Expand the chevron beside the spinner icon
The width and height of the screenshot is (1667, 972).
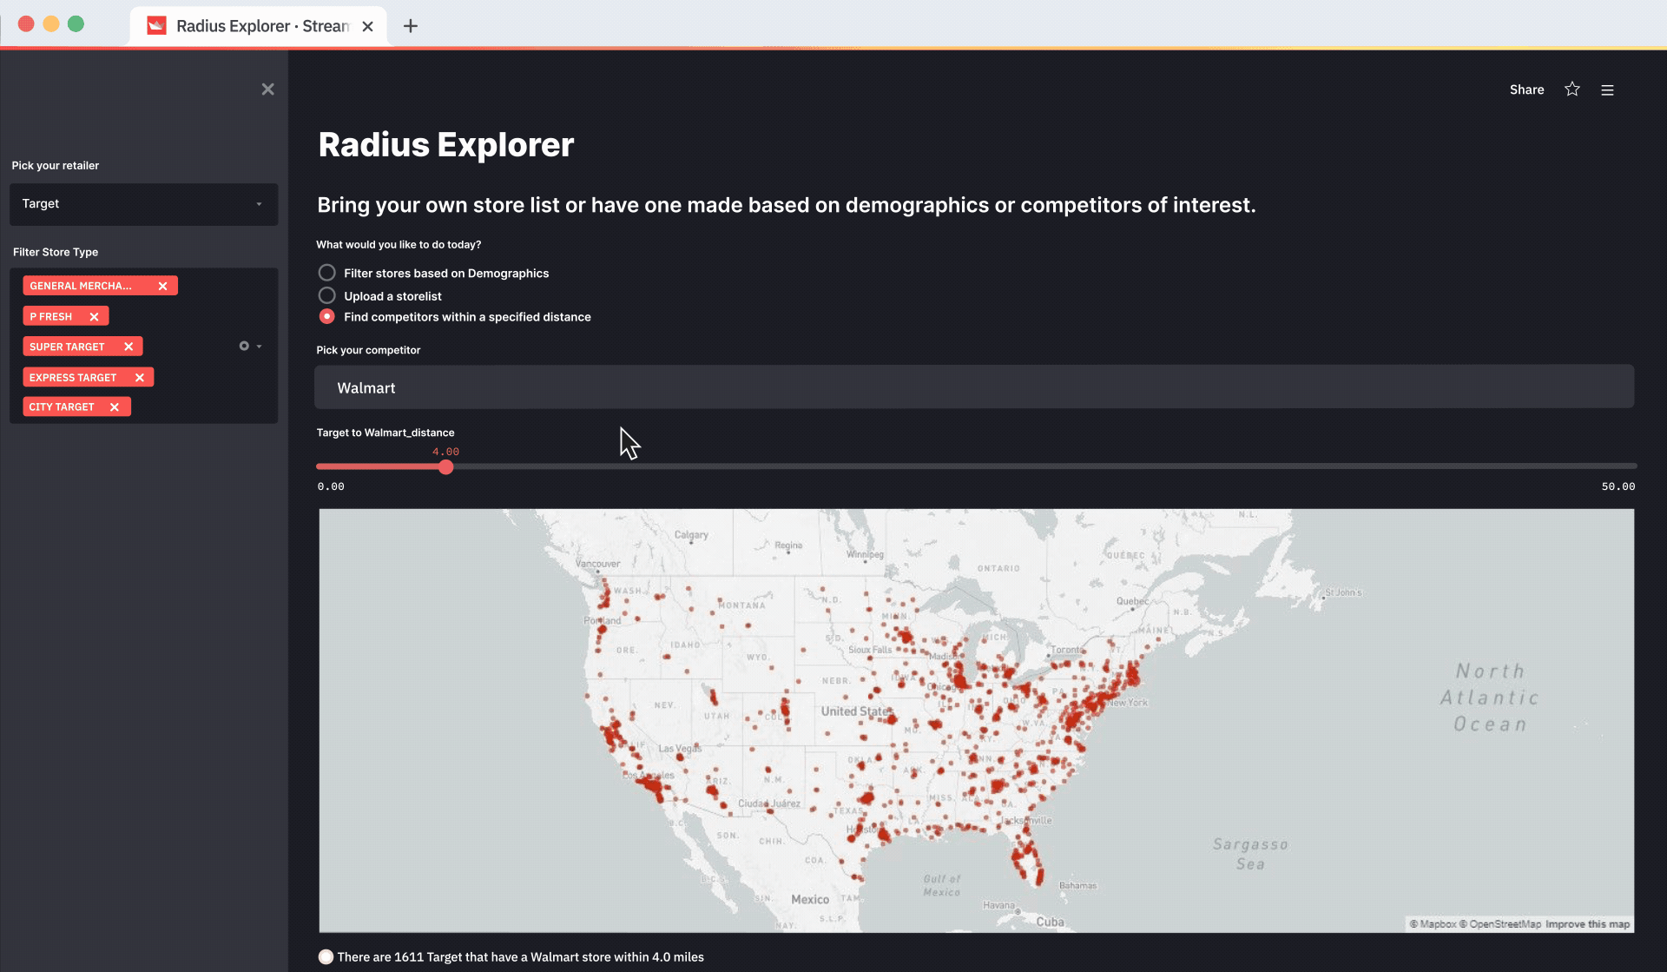[x=260, y=346]
